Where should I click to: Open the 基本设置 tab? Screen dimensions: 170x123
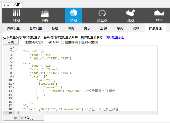point(36,28)
